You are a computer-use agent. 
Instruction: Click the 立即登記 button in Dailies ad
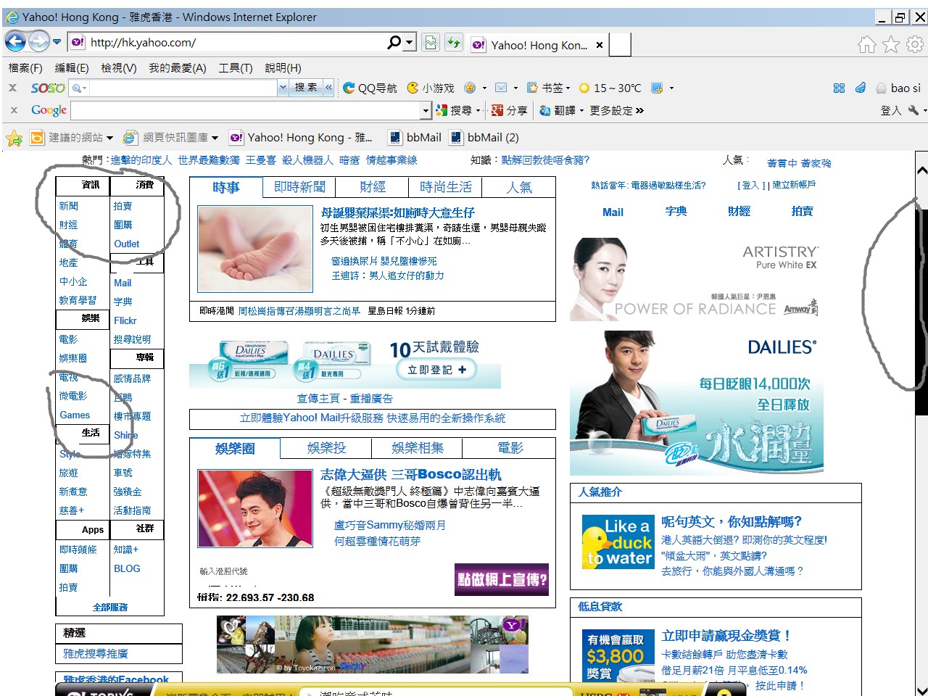[x=436, y=369]
